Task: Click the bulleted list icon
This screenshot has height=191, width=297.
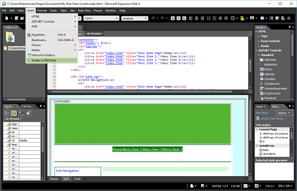Action: tap(214, 18)
